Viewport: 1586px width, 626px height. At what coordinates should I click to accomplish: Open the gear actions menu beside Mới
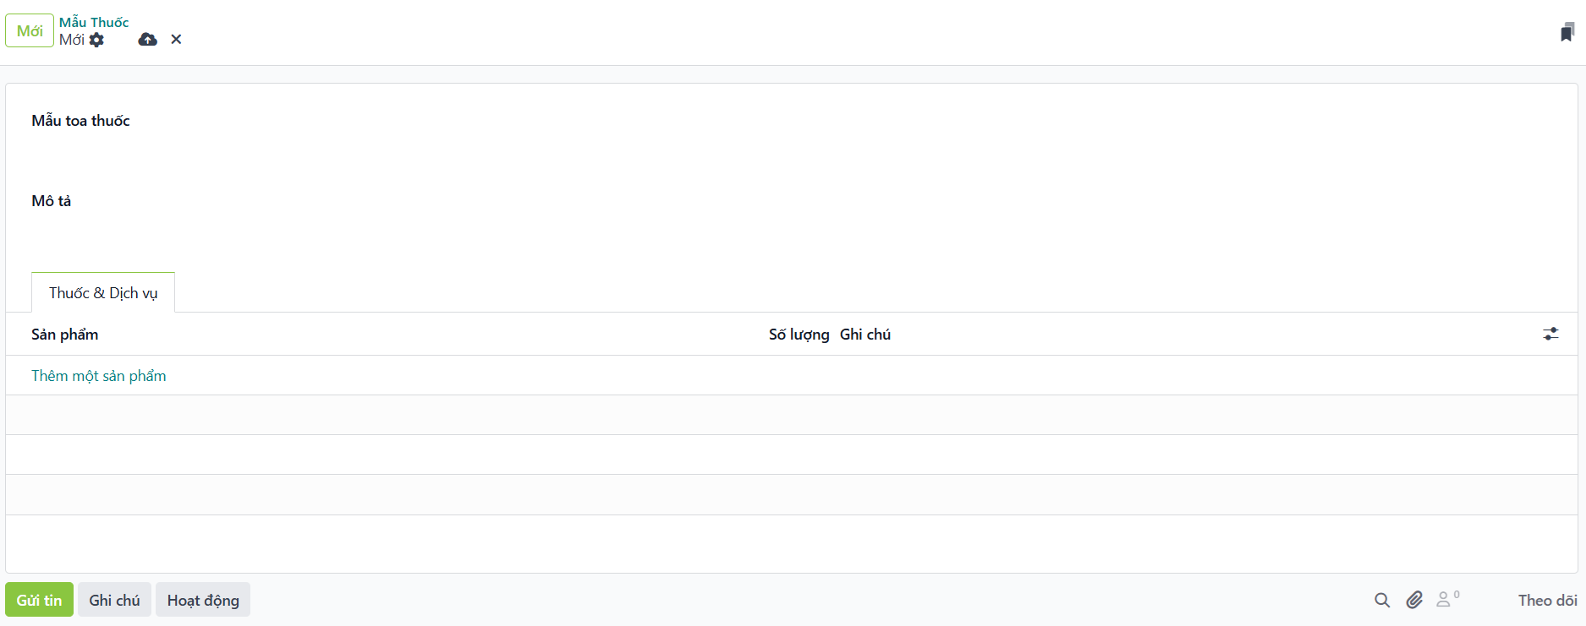tap(96, 40)
